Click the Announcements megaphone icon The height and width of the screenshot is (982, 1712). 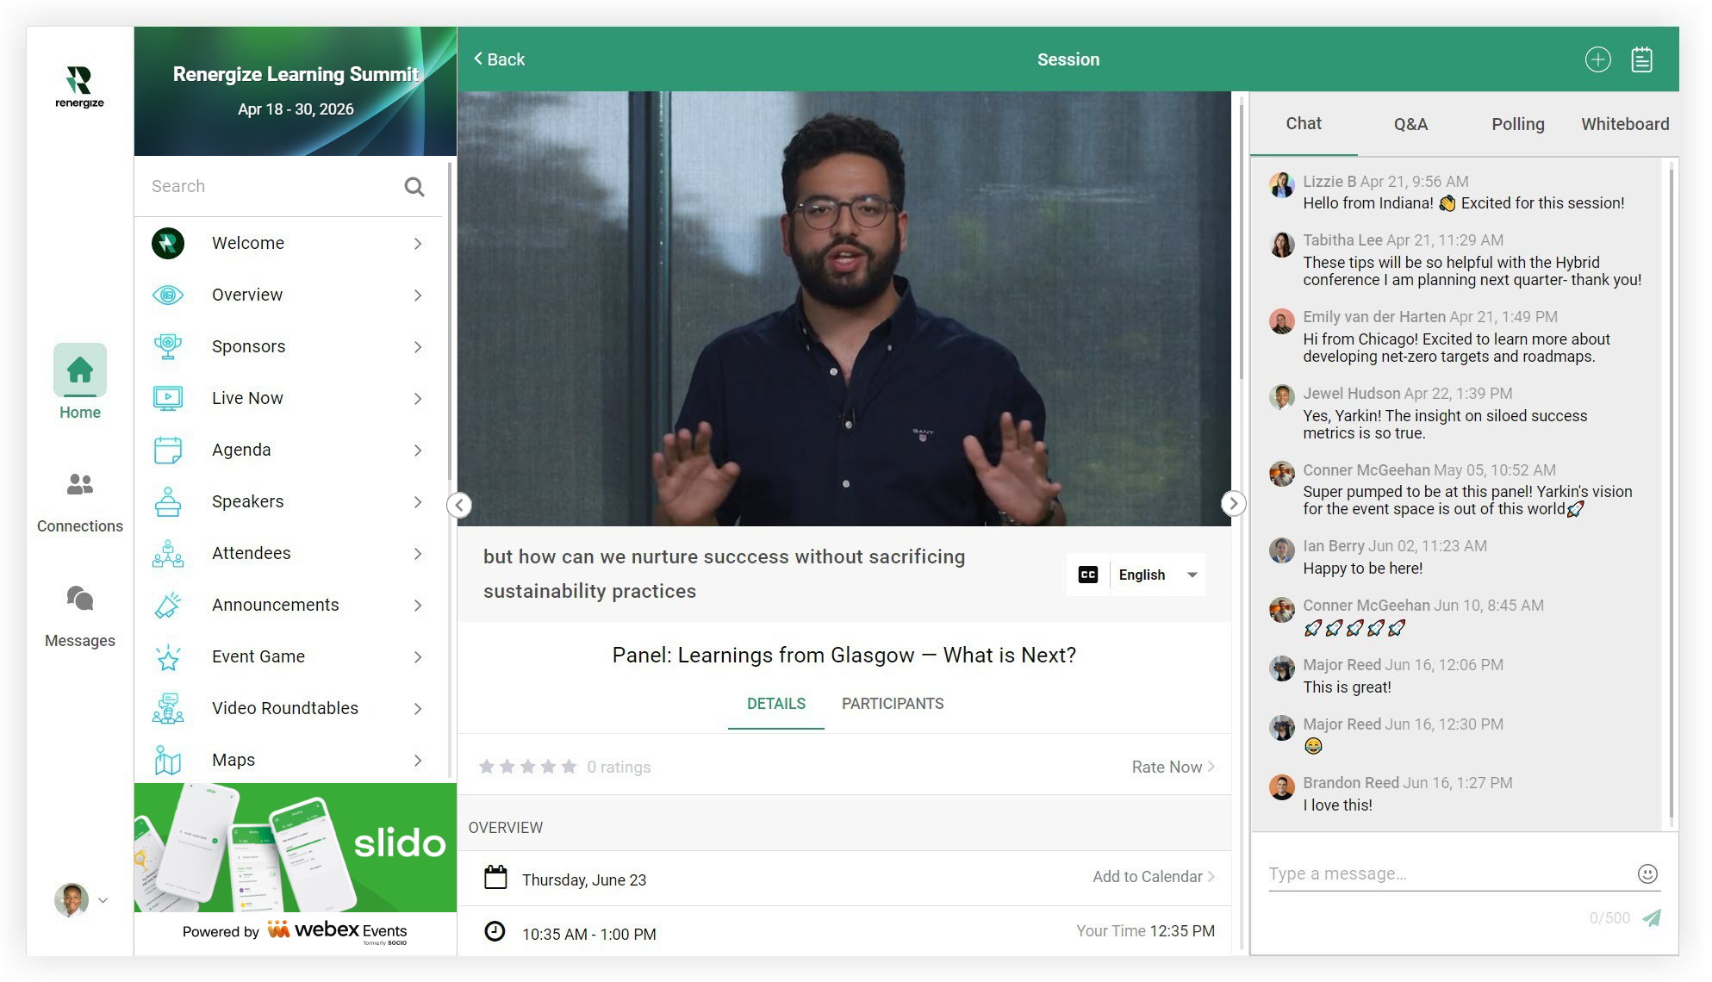[168, 606]
